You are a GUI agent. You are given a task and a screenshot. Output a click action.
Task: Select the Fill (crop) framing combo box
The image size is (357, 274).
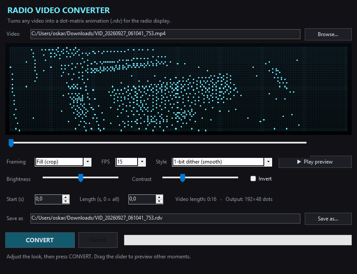click(63, 162)
